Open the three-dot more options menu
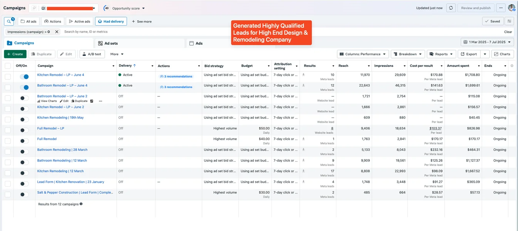 point(501,8)
